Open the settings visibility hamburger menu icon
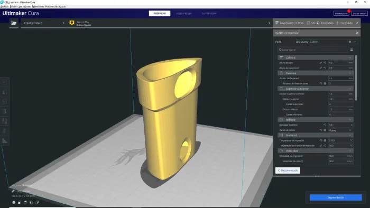 click(351, 50)
